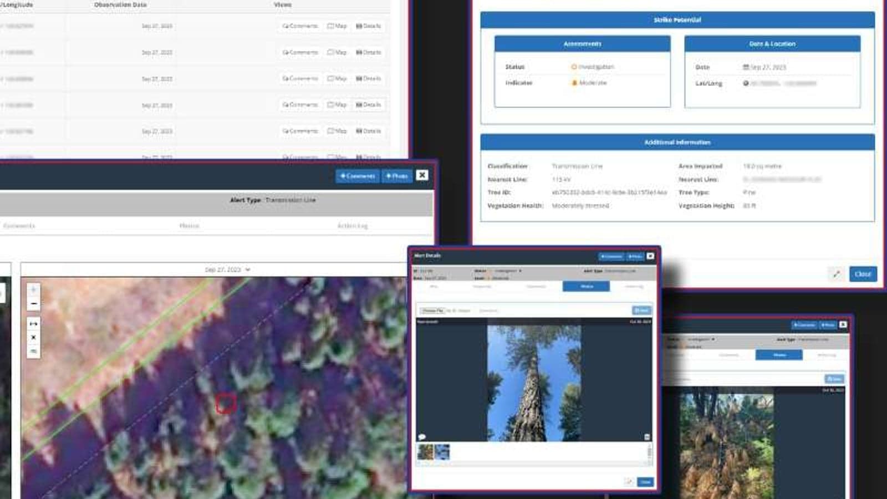Open Details for the fourth table row

[x=368, y=104]
